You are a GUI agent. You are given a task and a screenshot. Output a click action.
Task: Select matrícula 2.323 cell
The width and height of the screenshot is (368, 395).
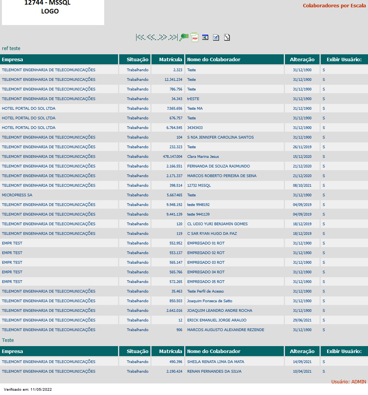pyautogui.click(x=178, y=70)
